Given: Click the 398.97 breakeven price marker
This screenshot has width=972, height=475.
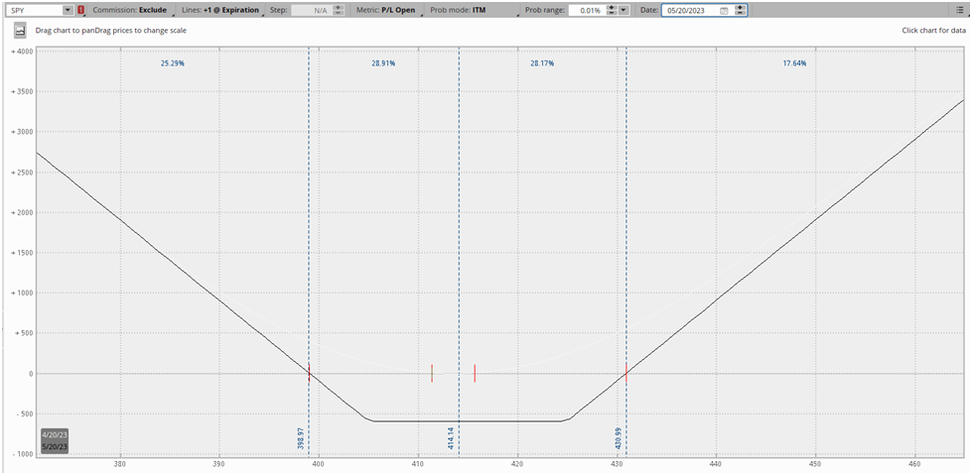Looking at the screenshot, I should (301, 437).
